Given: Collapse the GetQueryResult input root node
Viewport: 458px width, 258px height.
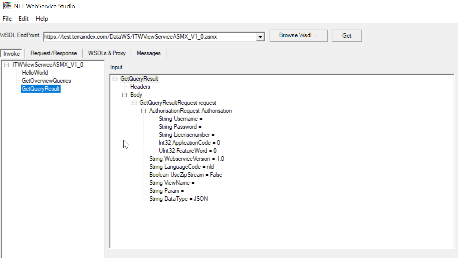Looking at the screenshot, I should [x=115, y=79].
